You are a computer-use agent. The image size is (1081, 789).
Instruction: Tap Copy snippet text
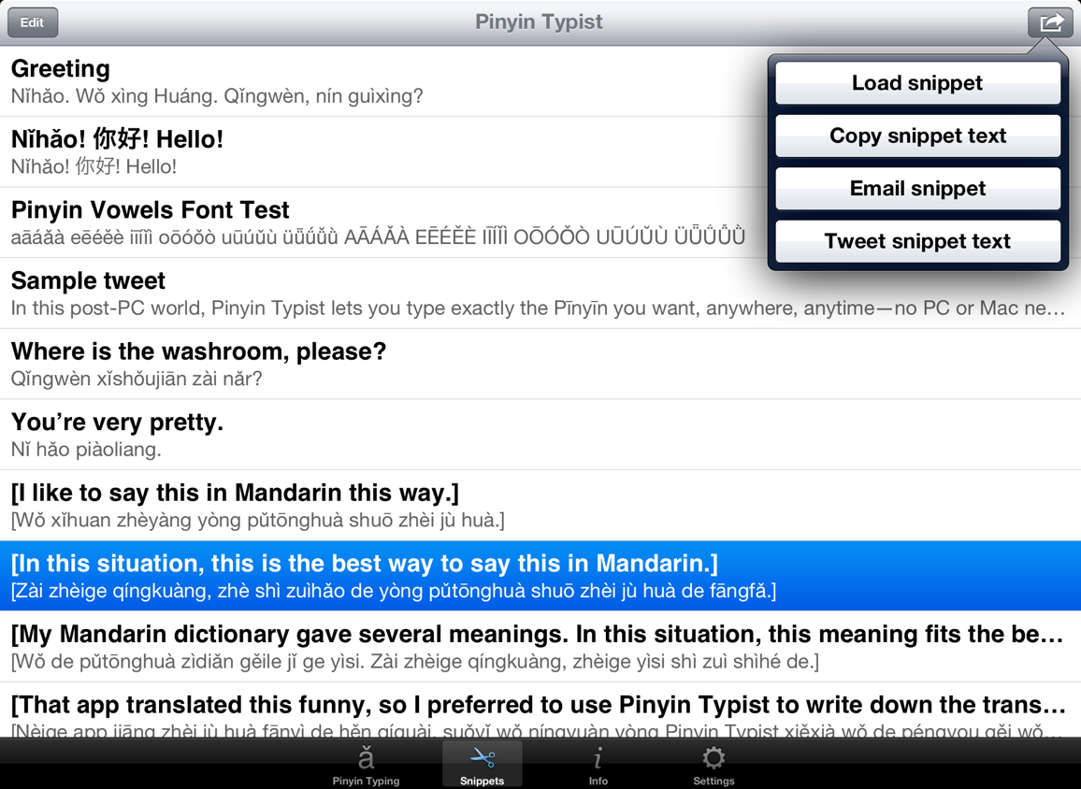pyautogui.click(x=917, y=136)
